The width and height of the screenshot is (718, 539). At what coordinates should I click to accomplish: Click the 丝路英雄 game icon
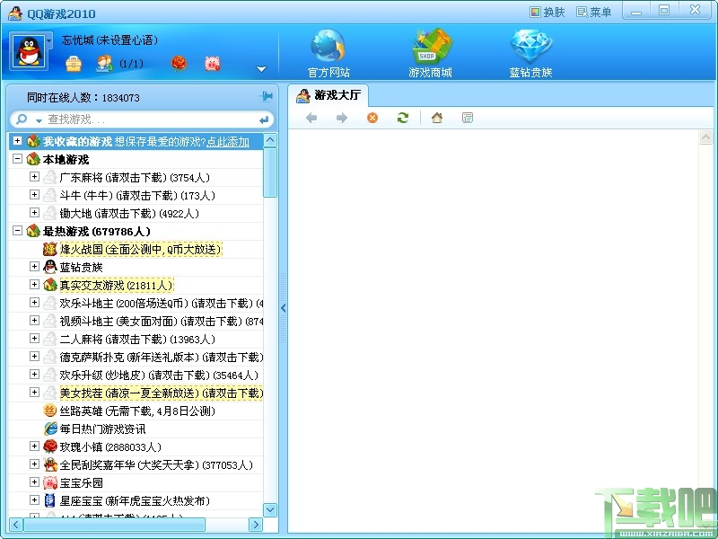[50, 411]
